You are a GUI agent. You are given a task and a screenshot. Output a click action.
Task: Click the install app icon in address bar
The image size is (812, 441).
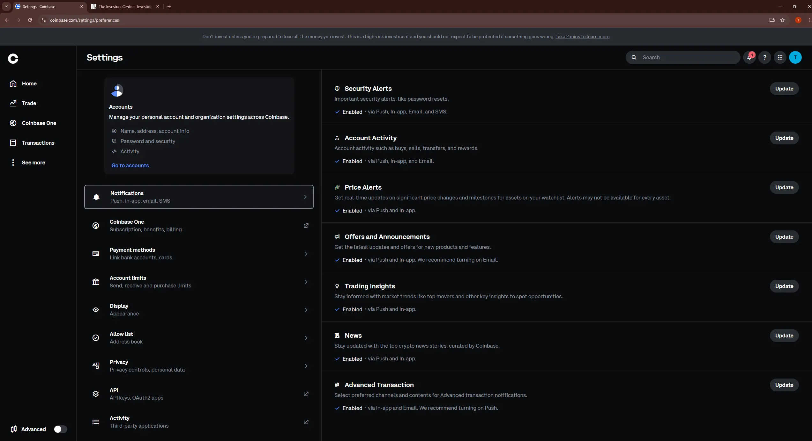[x=772, y=20]
